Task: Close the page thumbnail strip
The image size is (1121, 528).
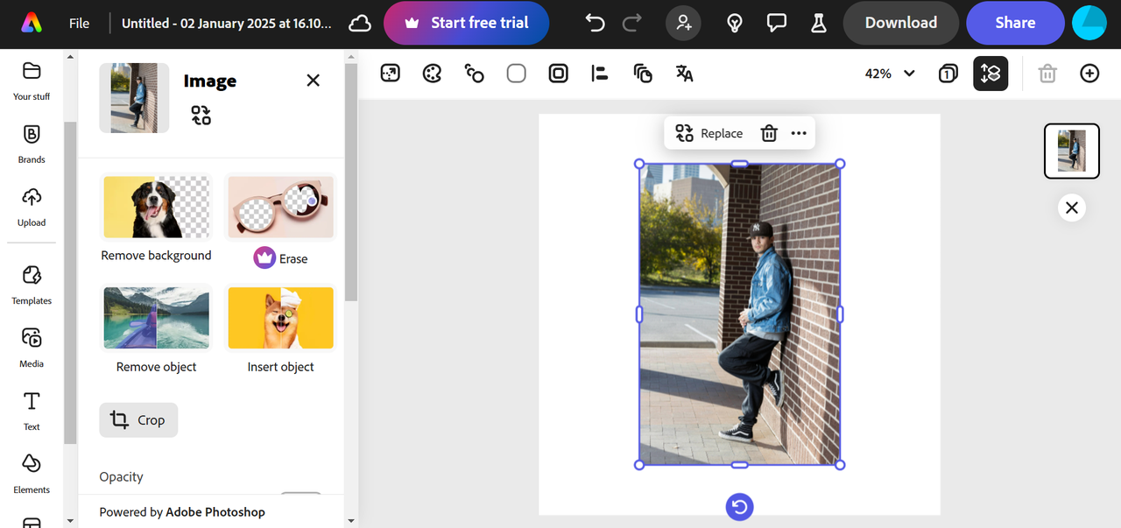Action: (1072, 208)
